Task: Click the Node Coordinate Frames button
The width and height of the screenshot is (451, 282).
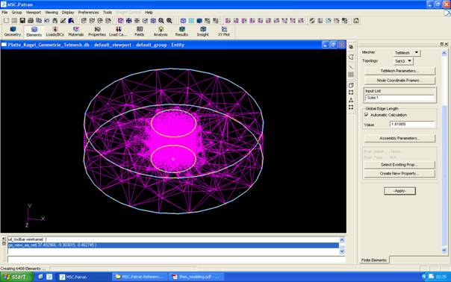Action: tap(399, 81)
